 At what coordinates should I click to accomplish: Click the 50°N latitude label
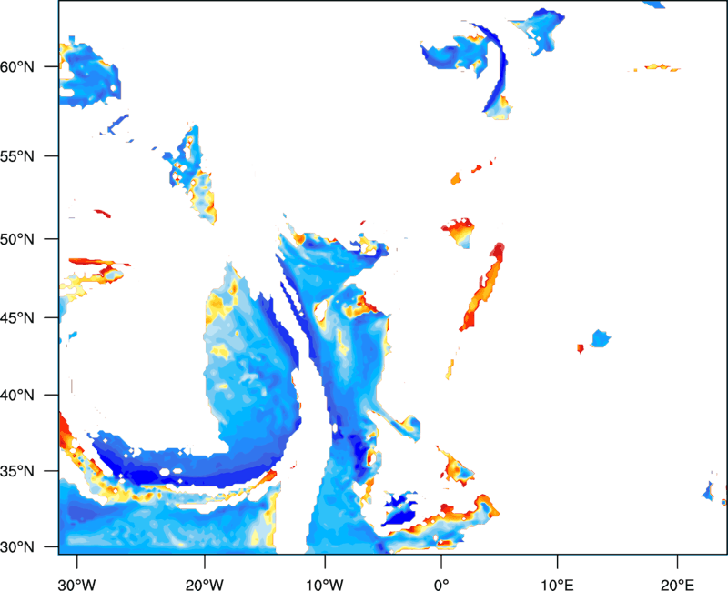tap(17, 239)
